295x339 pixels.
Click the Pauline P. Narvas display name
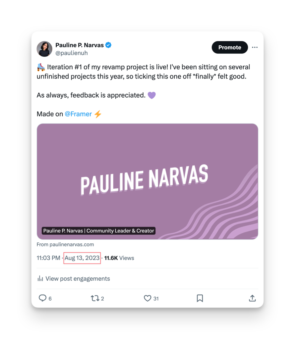point(80,45)
